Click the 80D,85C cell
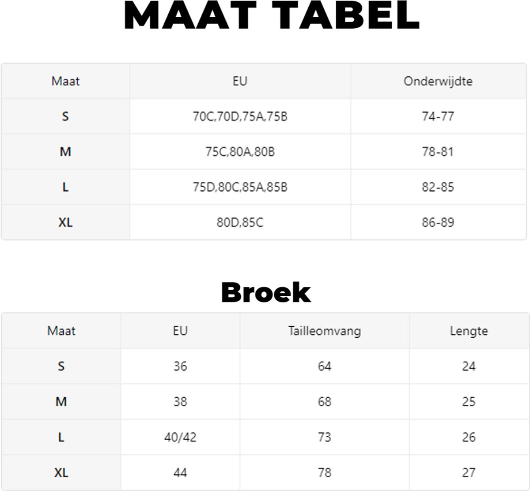This screenshot has height=491, width=530. point(240,223)
